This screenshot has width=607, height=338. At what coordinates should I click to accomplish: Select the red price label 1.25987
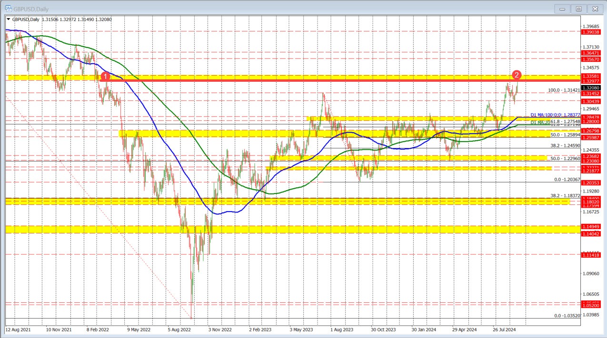(590, 137)
